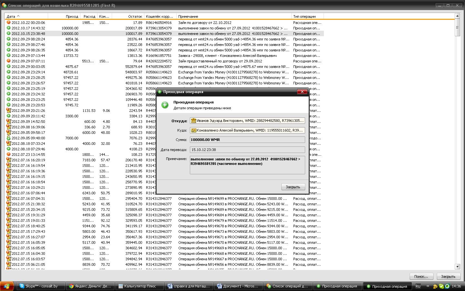
Task: Click the Skype icon in the taskbar
Action: [22, 286]
